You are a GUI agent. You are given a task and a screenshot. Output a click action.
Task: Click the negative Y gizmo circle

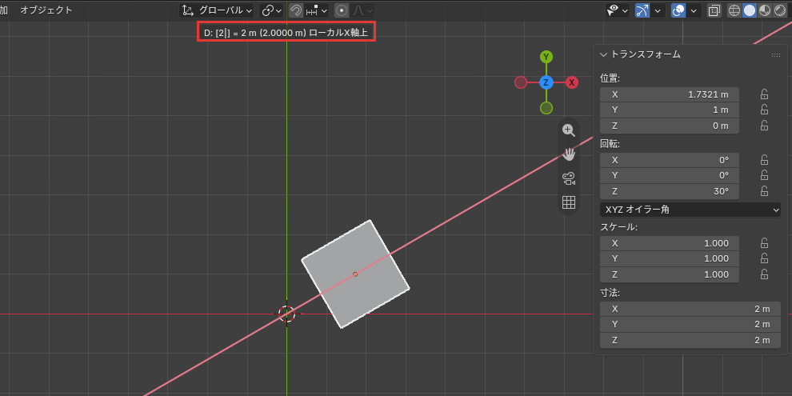pos(546,108)
